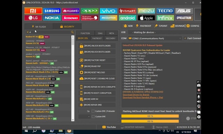Select the Infinix brand logo
This screenshot has height=134, width=223.
point(165,18)
